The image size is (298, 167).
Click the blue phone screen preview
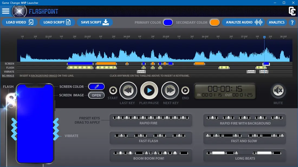tap(35, 124)
